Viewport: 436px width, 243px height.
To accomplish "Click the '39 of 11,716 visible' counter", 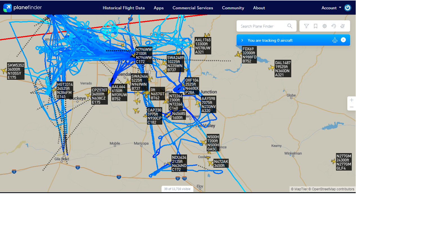I will [177, 189].
